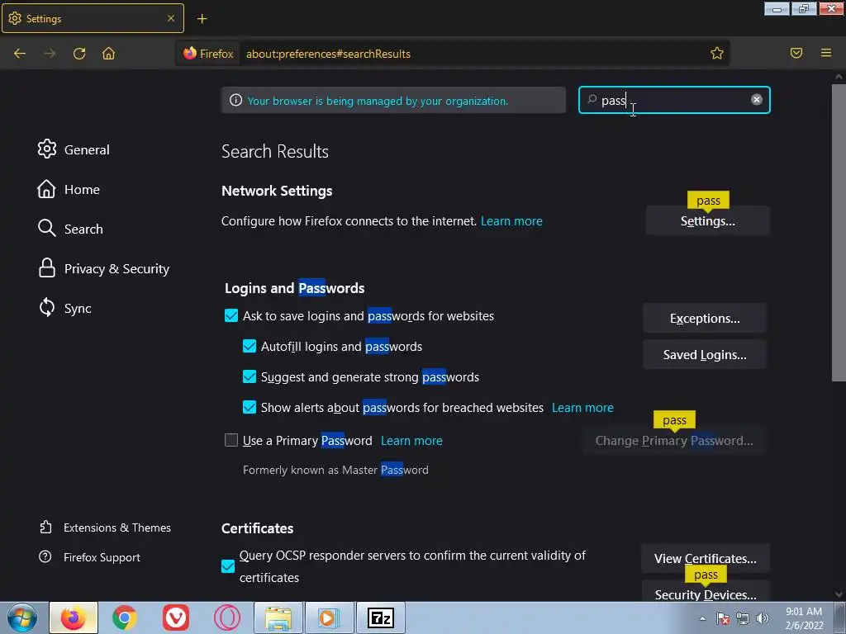Open the Search settings category

70,229
